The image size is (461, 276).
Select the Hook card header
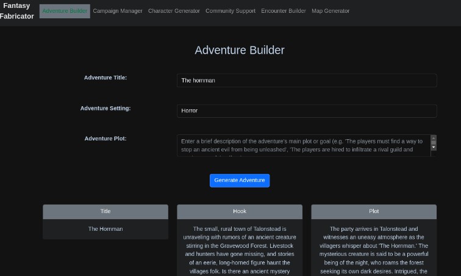[x=240, y=211]
